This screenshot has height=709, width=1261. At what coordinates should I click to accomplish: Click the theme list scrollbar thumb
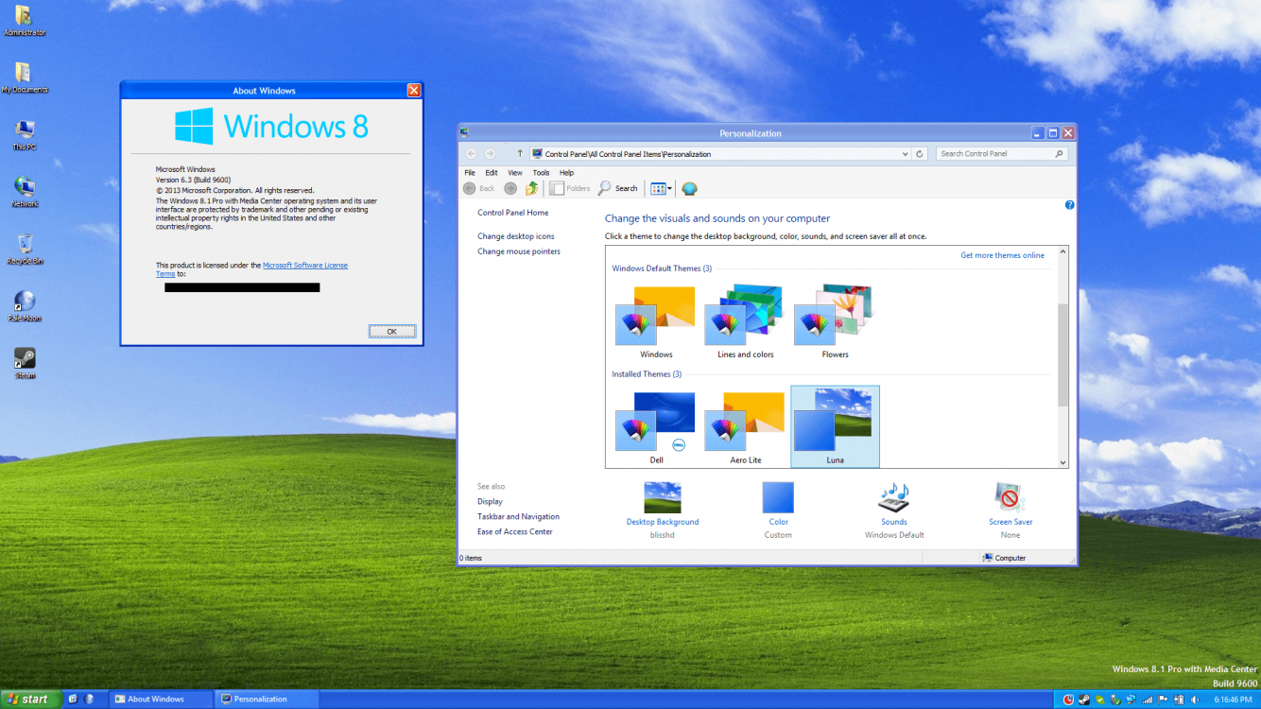click(1062, 355)
